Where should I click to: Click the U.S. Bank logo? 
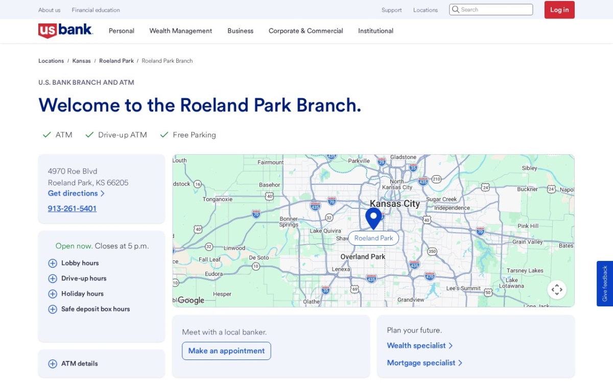pos(65,31)
